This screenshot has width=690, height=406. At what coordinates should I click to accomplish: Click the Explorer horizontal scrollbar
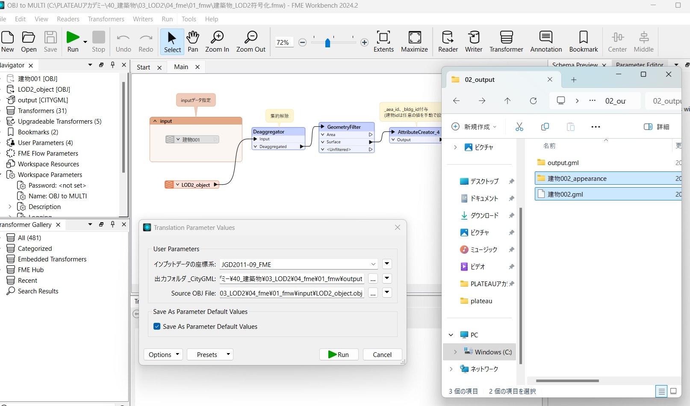pyautogui.click(x=567, y=380)
